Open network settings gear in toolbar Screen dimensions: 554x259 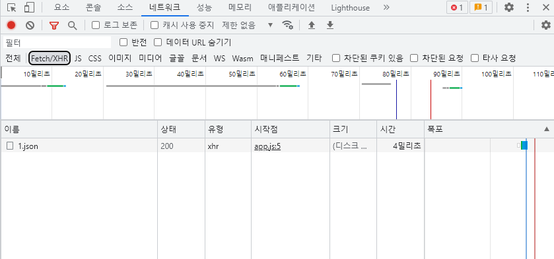click(x=546, y=25)
